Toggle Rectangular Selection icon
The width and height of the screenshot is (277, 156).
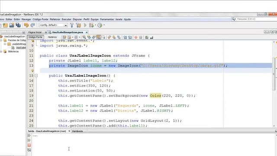(103, 37)
